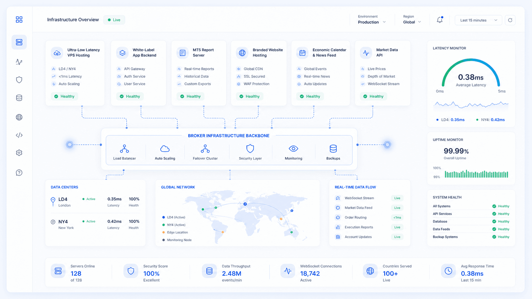532x299 pixels.
Task: Open the Environment Production dropdown
Action: [372, 20]
